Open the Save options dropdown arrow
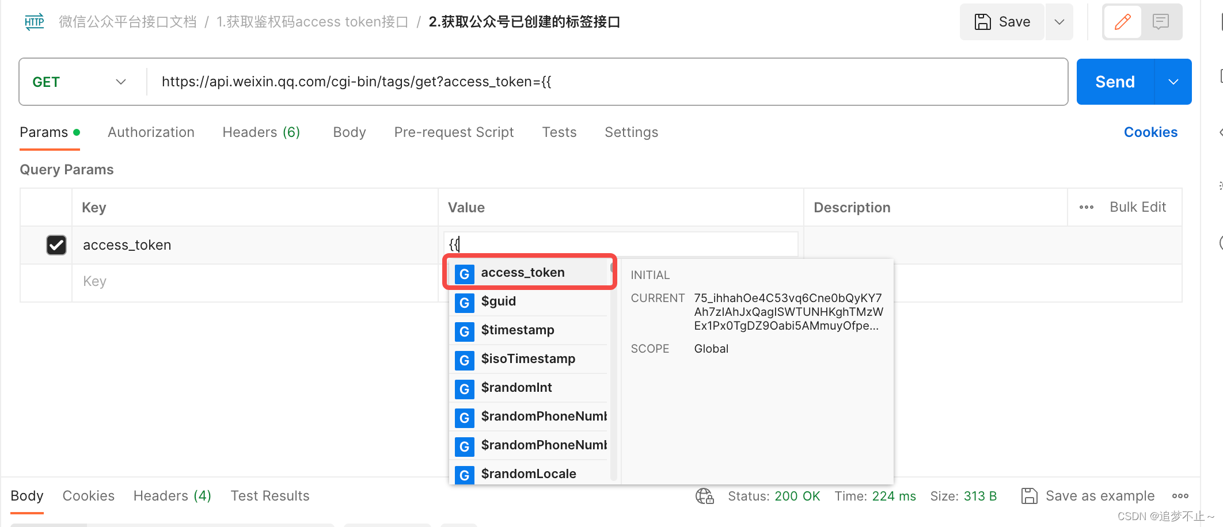The height and width of the screenshot is (527, 1223). (x=1059, y=22)
